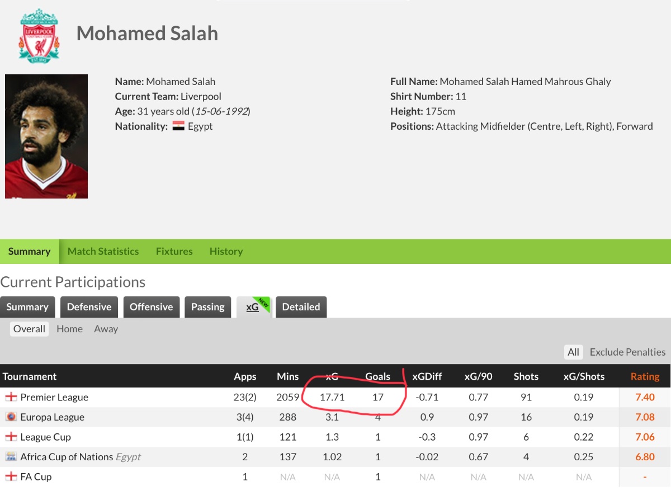Image resolution: width=671 pixels, height=491 pixels.
Task: Click the Liverpool club crest icon
Action: (39, 35)
